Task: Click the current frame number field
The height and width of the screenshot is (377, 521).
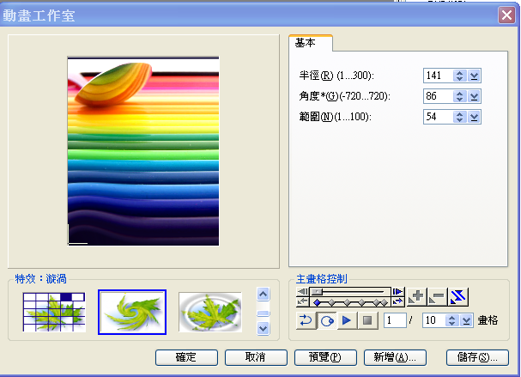Action: pyautogui.click(x=395, y=320)
